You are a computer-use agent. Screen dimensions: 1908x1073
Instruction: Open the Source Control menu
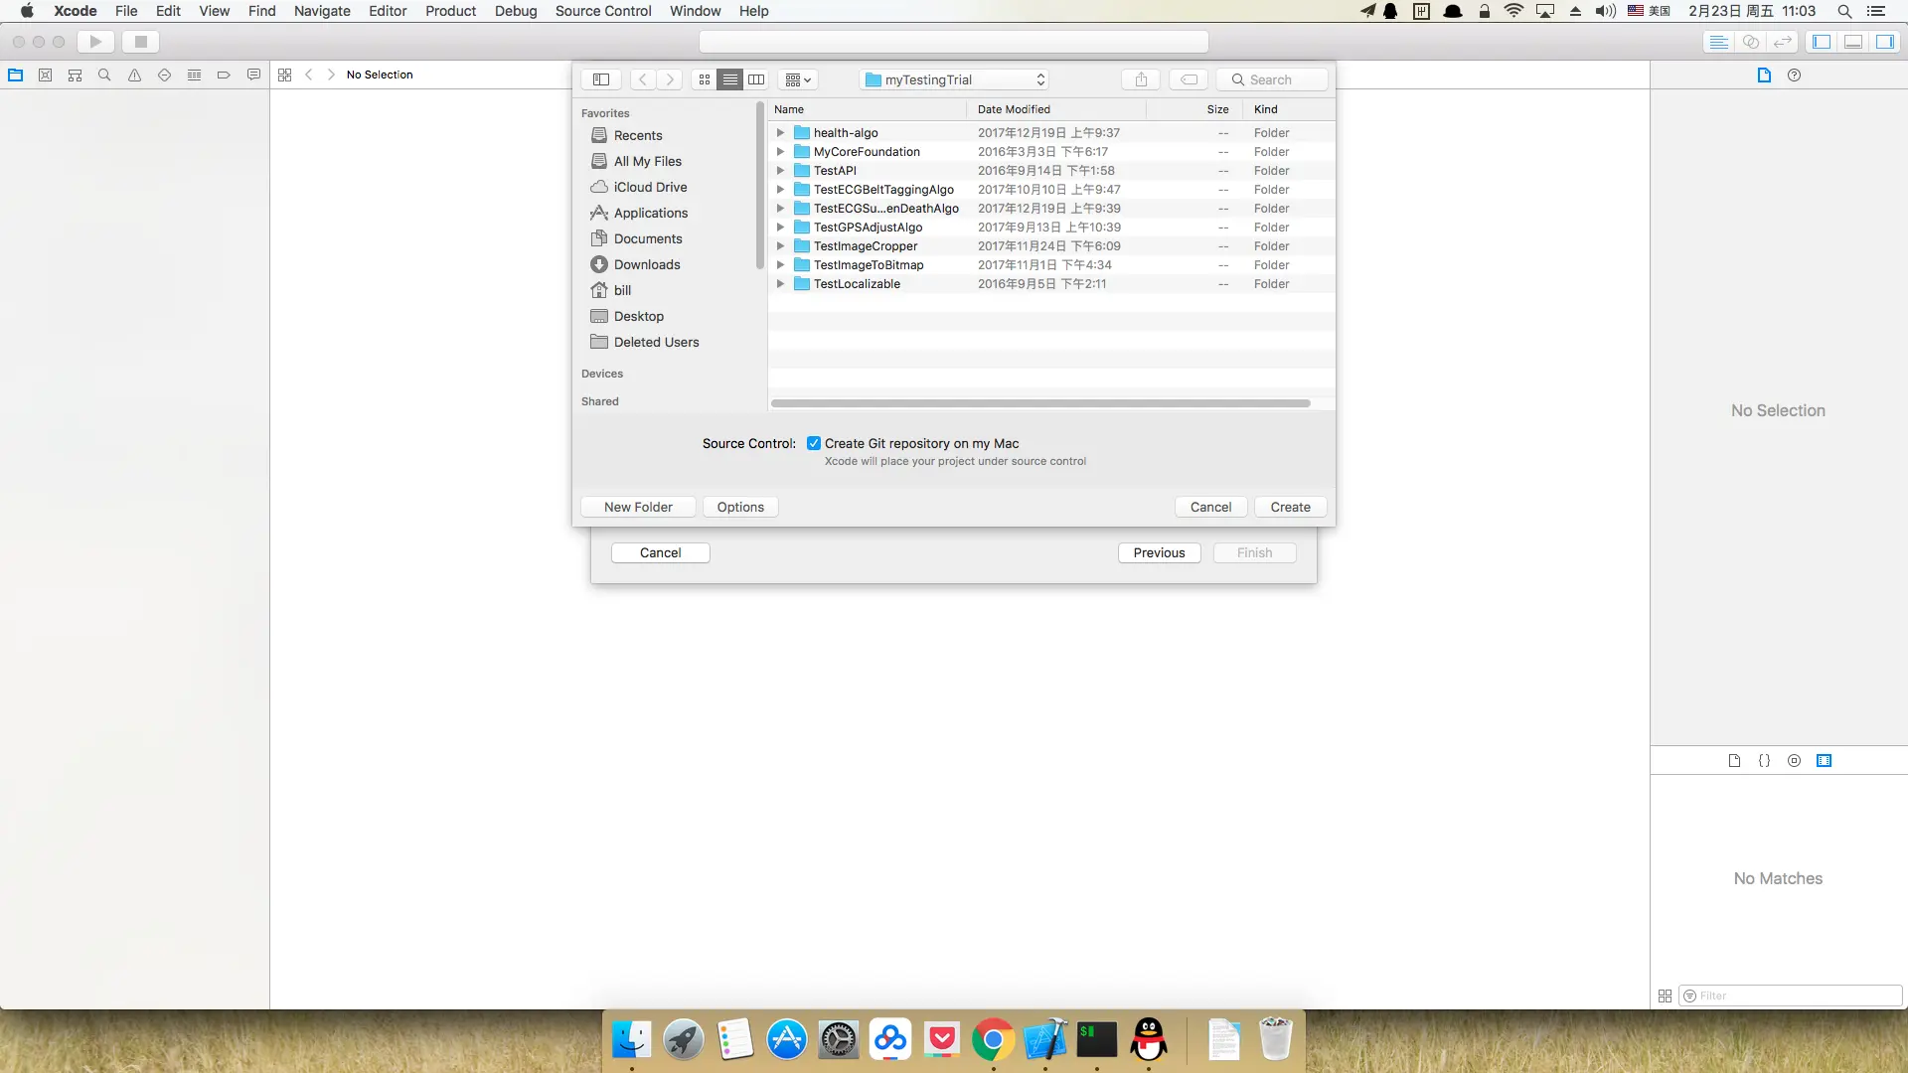click(603, 11)
